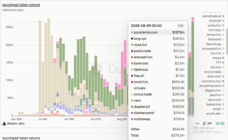Click flap.sh row in tooltip

coord(158,76)
